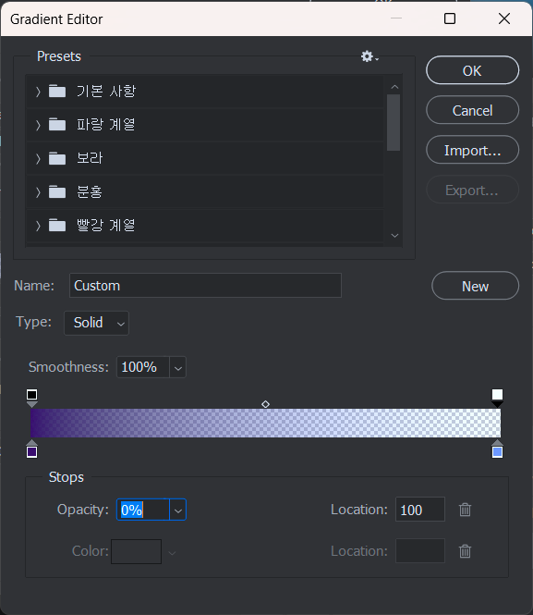
Task: Click the Name field containing Custom
Action: click(205, 285)
